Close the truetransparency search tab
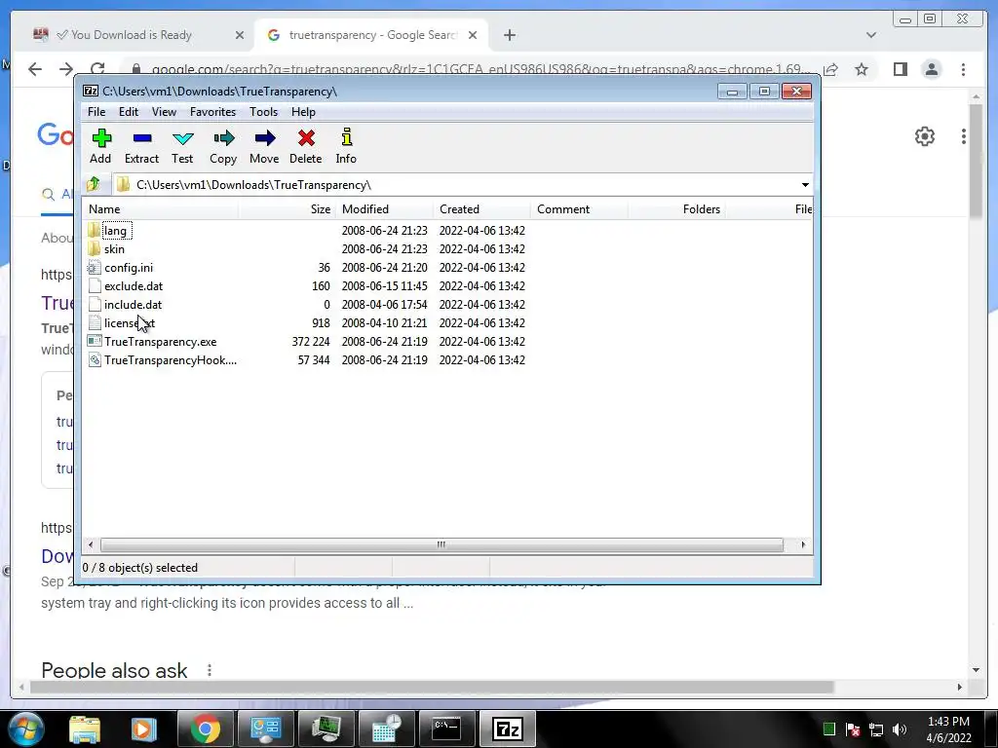The width and height of the screenshot is (998, 748). (x=473, y=35)
